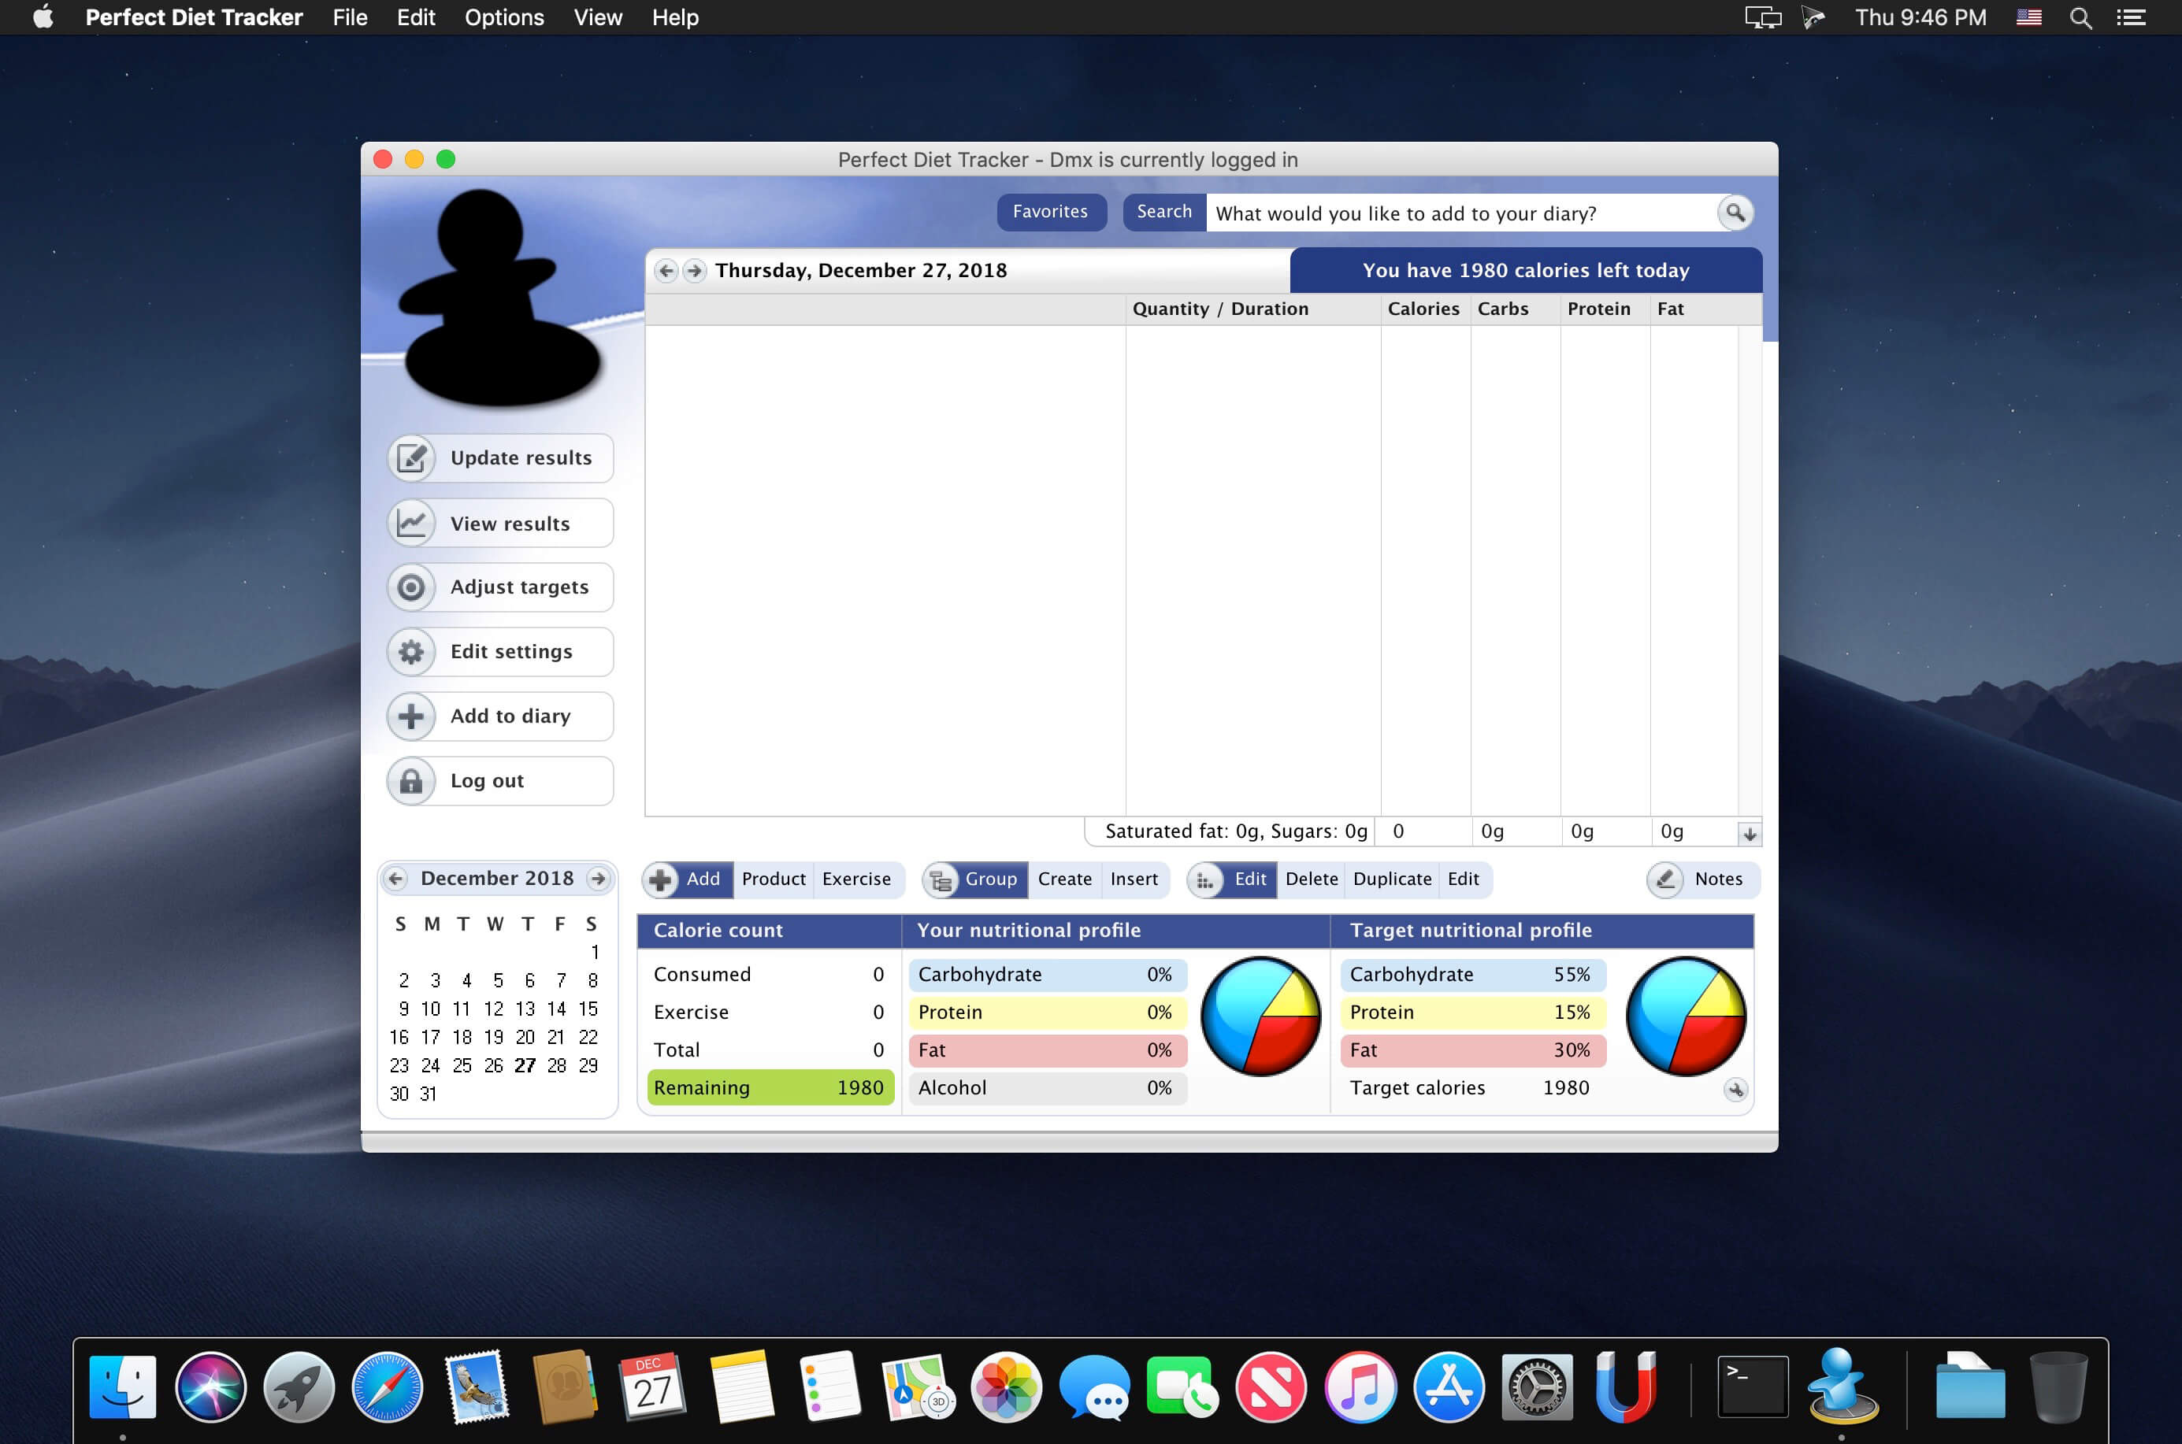This screenshot has width=2182, height=1444.
Task: Click the Edit settings gear icon
Action: [411, 652]
